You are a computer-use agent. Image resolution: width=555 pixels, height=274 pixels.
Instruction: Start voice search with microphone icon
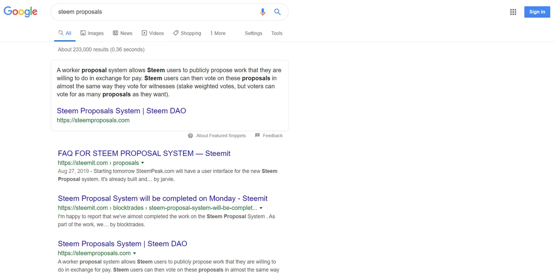pyautogui.click(x=263, y=12)
